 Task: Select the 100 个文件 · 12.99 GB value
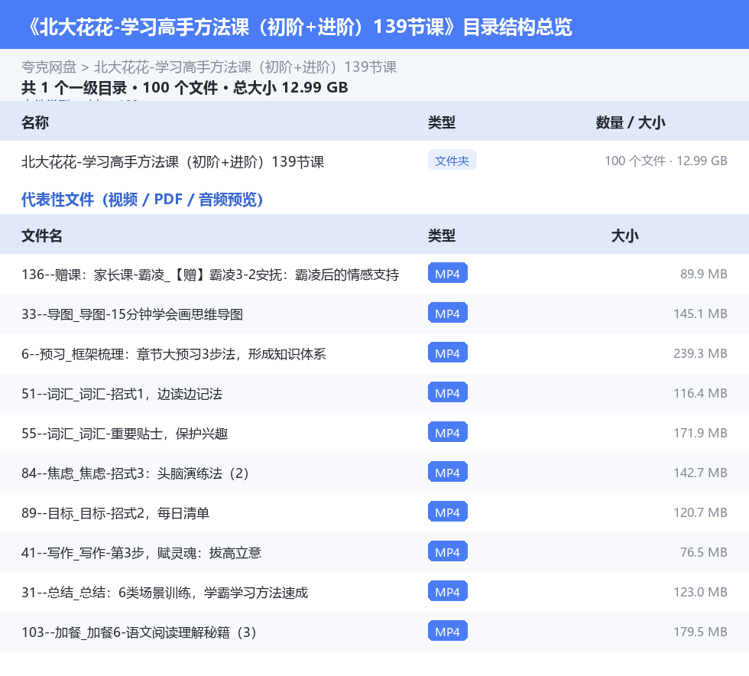coord(666,161)
